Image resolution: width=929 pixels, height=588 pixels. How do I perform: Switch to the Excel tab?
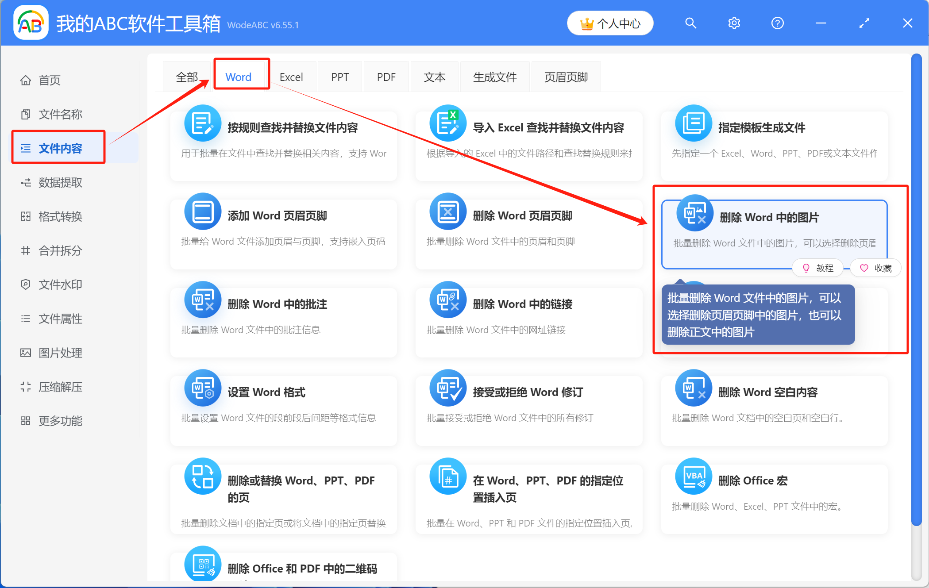click(292, 77)
